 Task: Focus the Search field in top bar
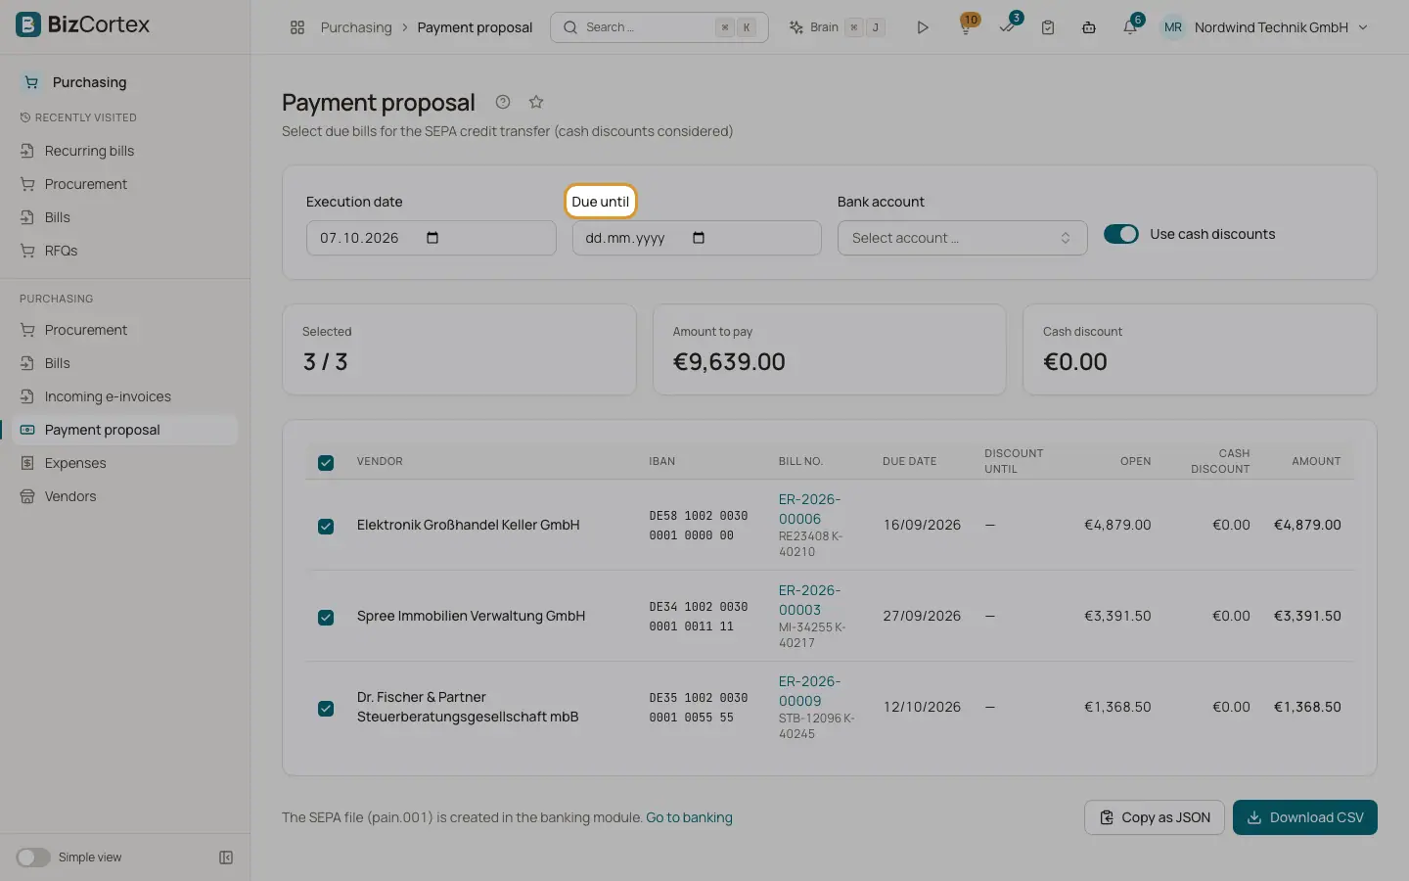point(659,27)
